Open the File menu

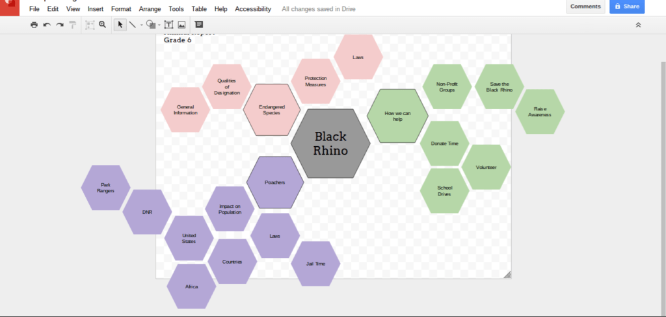click(34, 9)
